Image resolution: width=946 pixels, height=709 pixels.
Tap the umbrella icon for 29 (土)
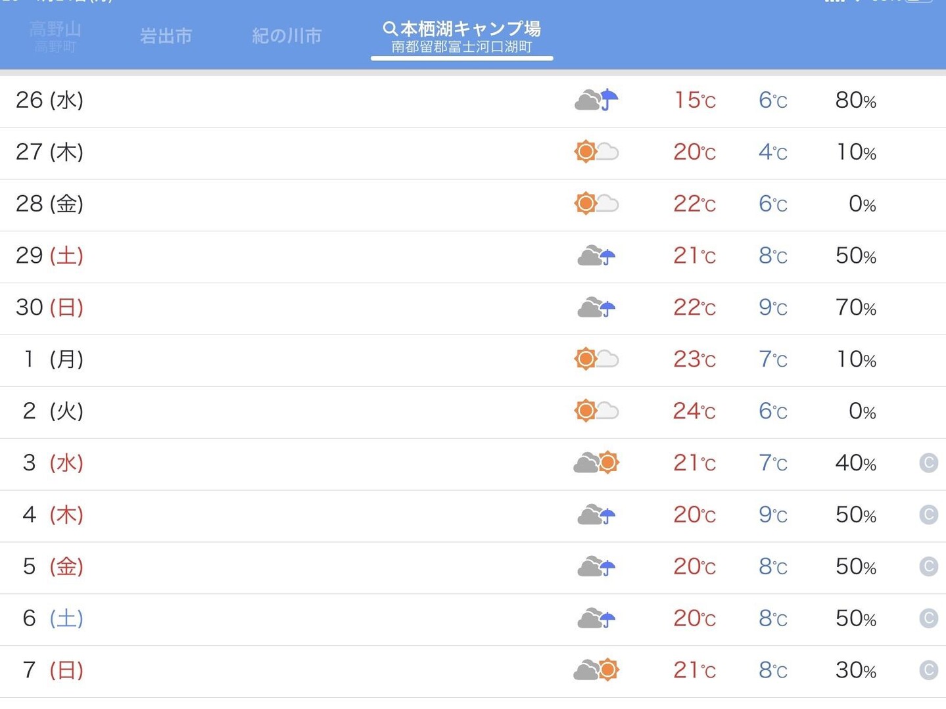(596, 256)
